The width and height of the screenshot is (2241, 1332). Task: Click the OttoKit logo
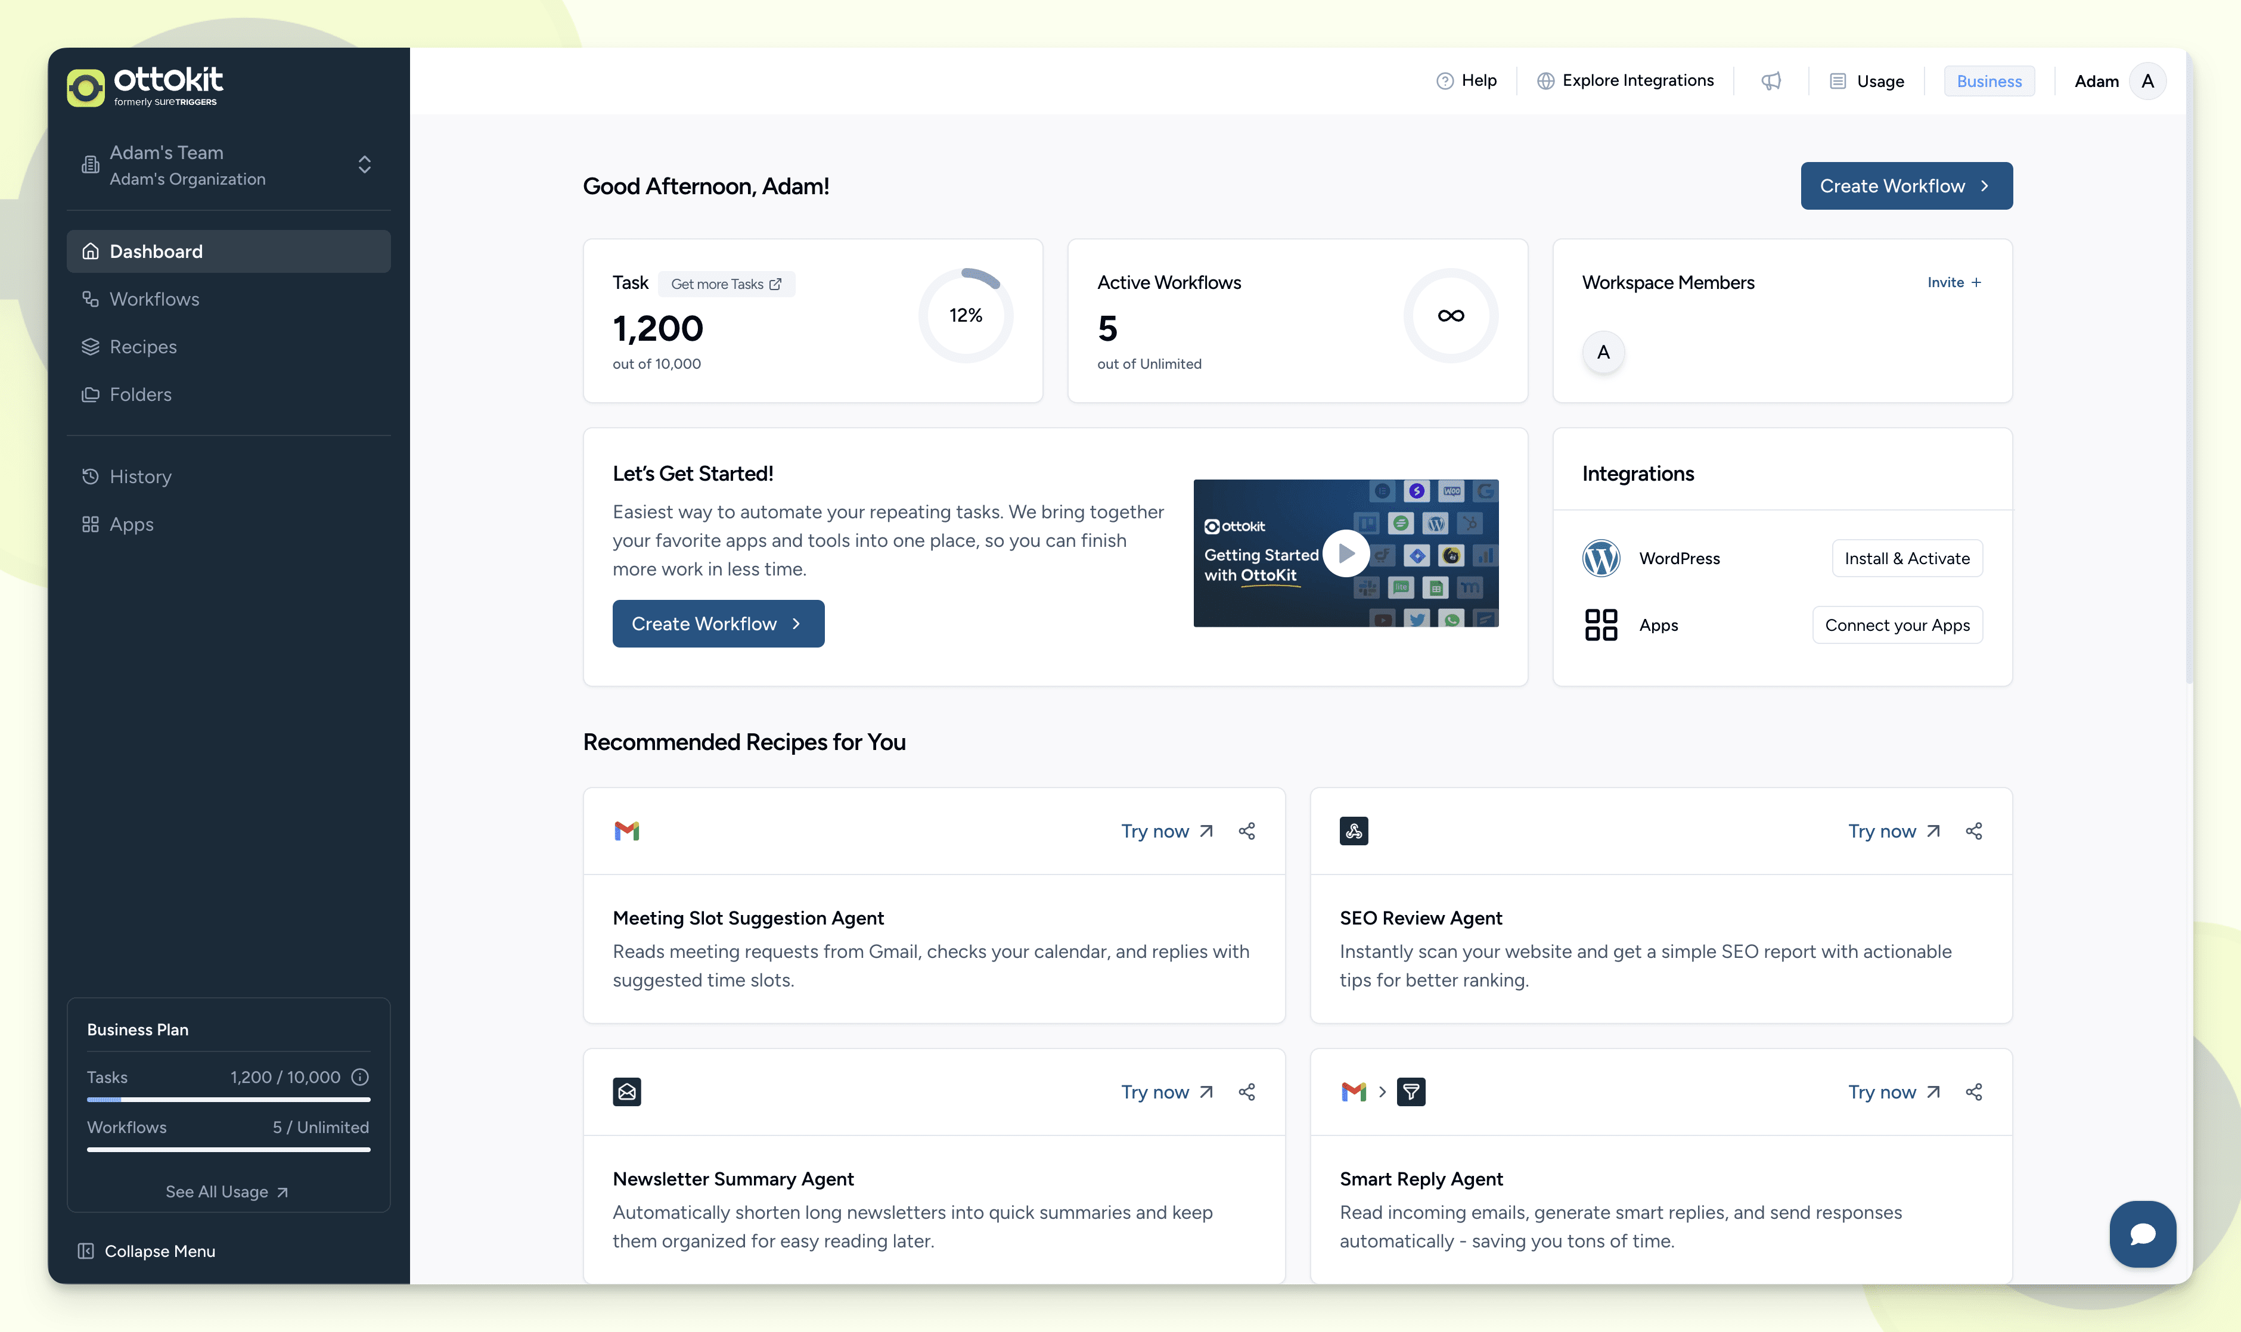click(x=145, y=86)
